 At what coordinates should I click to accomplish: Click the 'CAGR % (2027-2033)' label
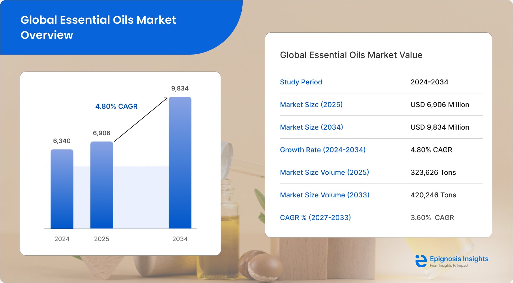coord(315,218)
